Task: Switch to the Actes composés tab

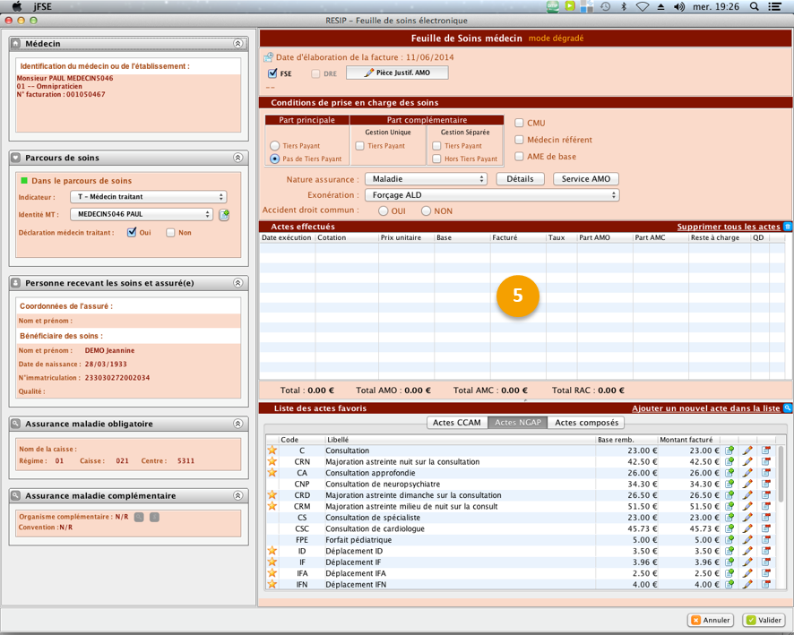Action: [x=586, y=423]
